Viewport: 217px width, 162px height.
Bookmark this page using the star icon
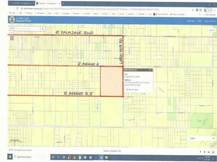193,10
